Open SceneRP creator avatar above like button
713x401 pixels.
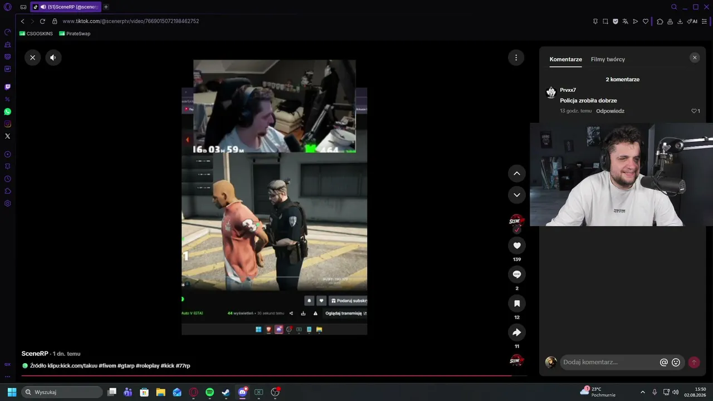point(517,221)
